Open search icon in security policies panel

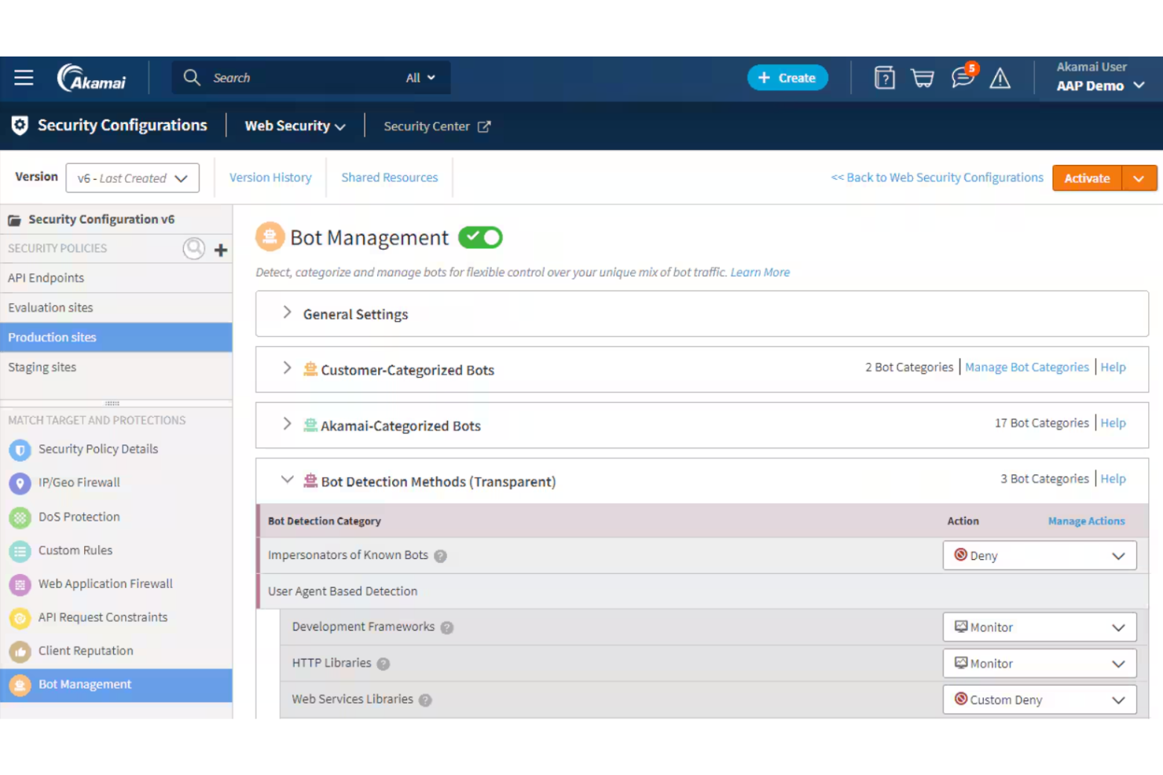click(x=194, y=248)
